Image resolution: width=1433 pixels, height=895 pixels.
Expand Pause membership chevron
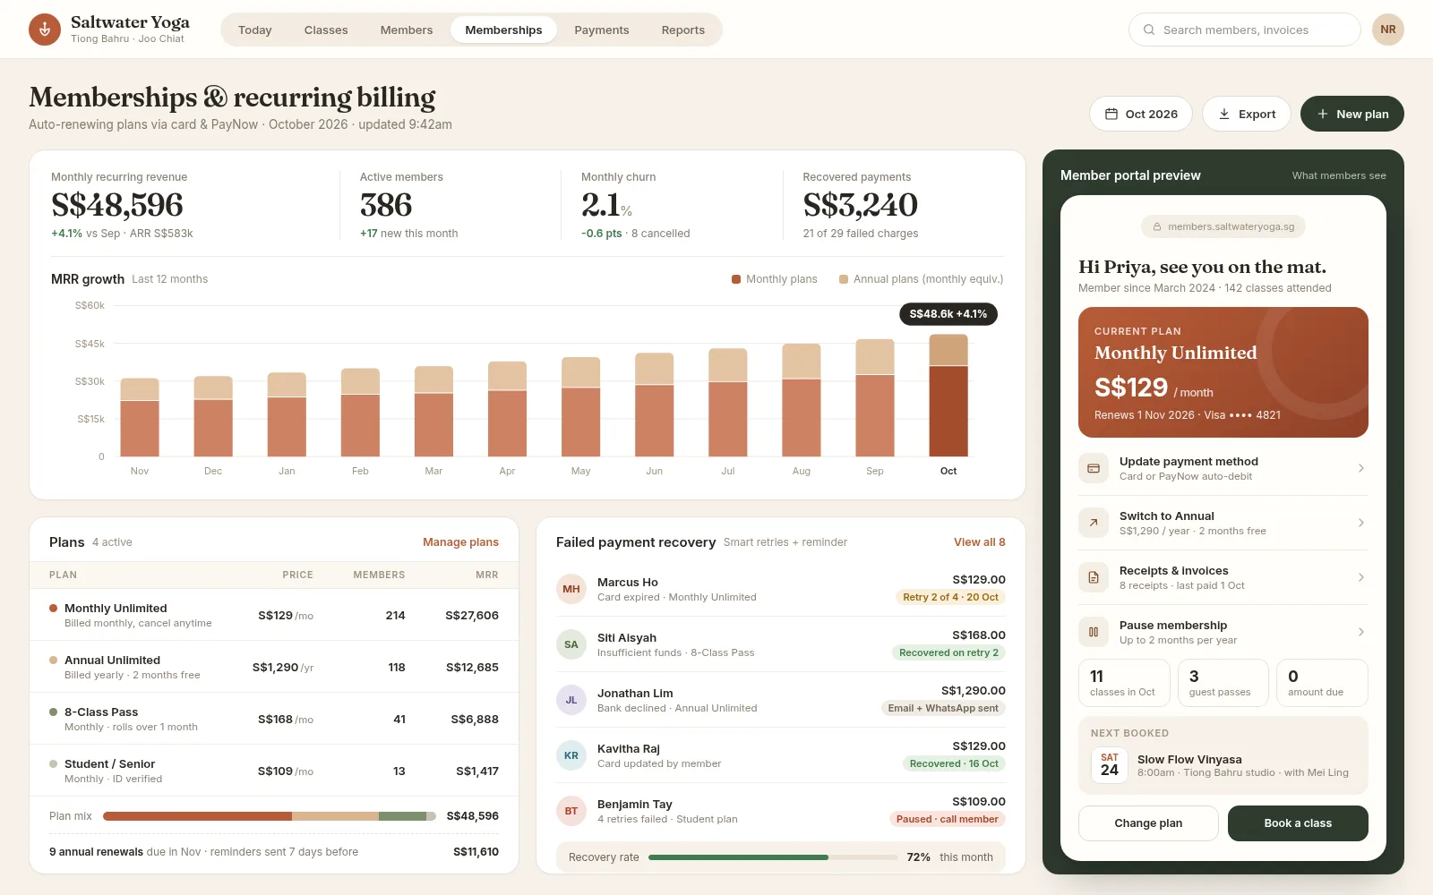[x=1360, y=632]
